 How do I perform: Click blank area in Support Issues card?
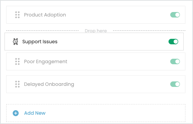pos(112,42)
